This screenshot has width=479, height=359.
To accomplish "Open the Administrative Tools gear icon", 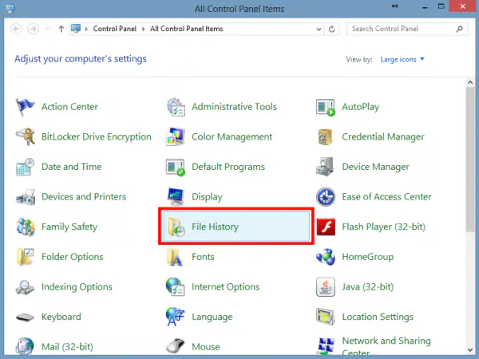I will (x=176, y=107).
